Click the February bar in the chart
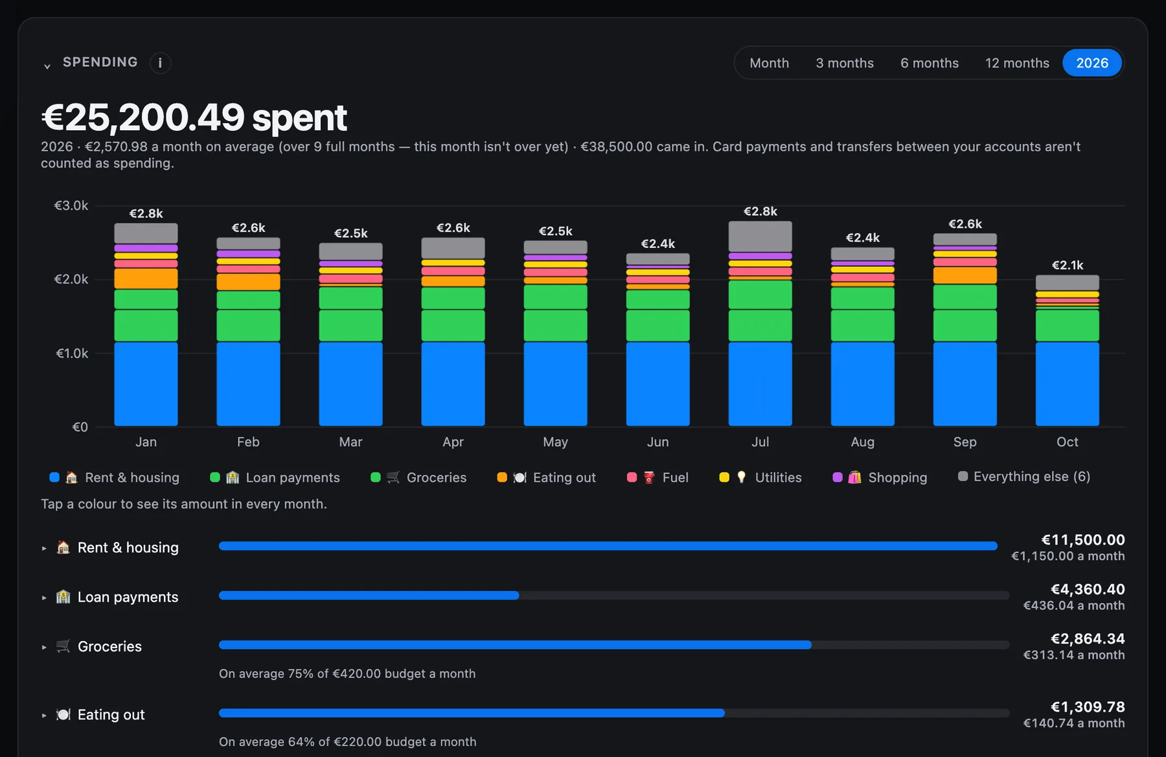Viewport: 1166px width, 757px height. pyautogui.click(x=248, y=332)
